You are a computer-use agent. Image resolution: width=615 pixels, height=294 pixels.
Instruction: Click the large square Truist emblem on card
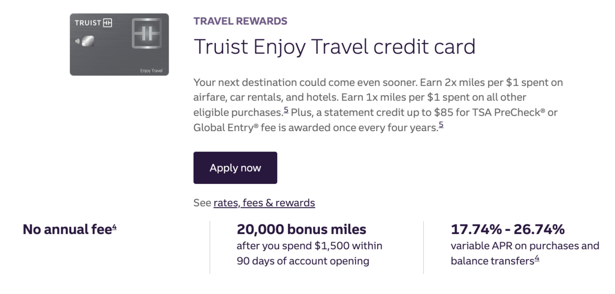(x=146, y=33)
